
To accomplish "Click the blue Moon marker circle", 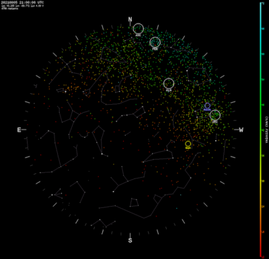I will [x=207, y=105].
